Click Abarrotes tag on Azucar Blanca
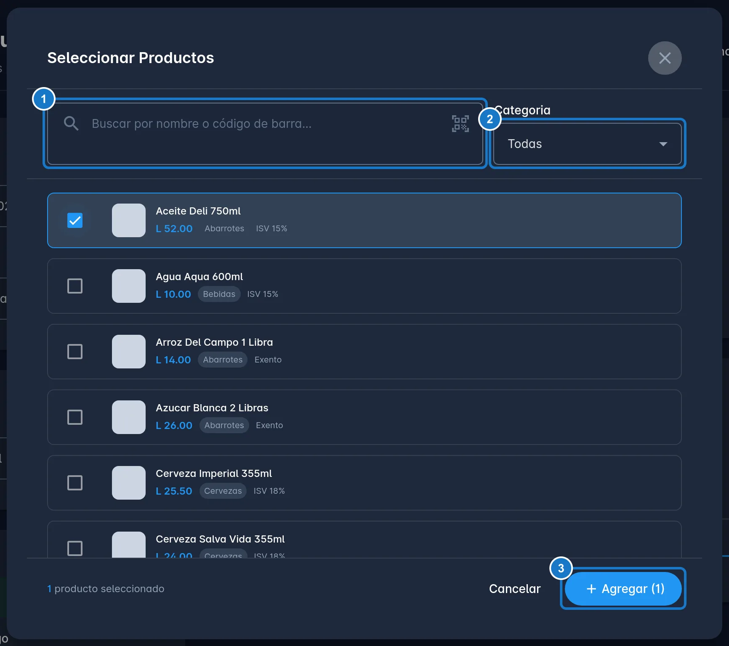Image resolution: width=729 pixels, height=646 pixels. pyautogui.click(x=224, y=425)
